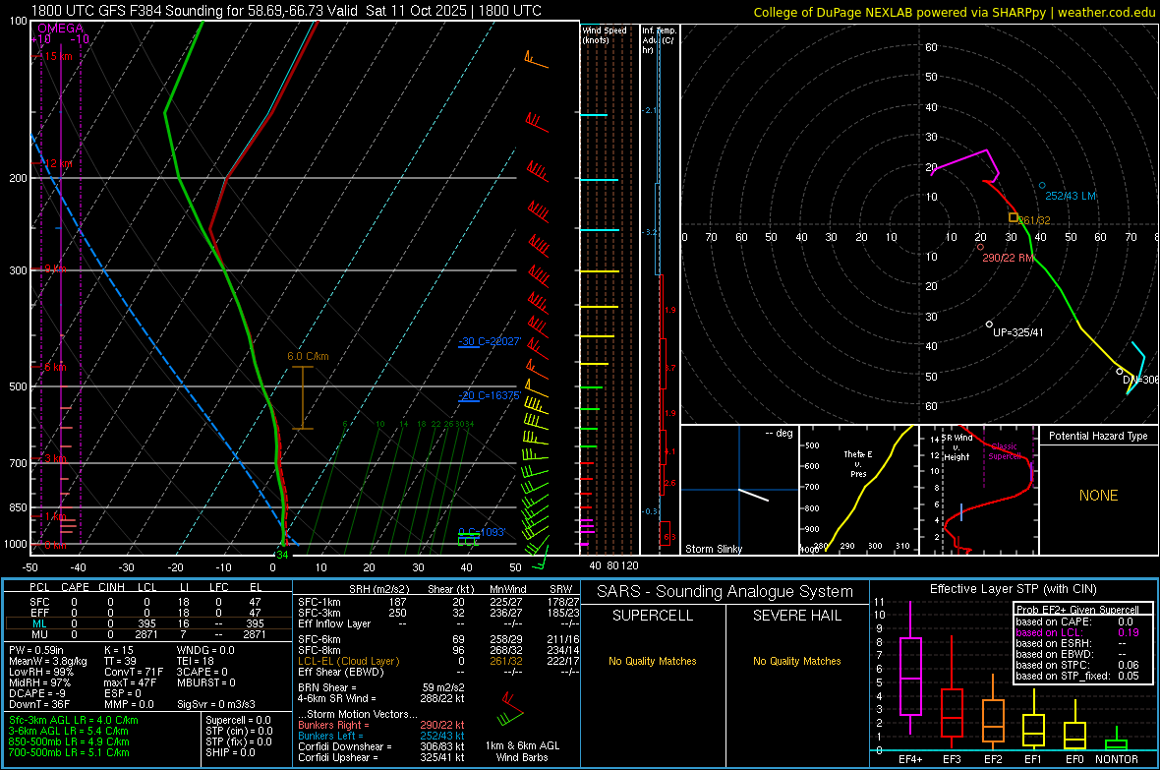The height and width of the screenshot is (770, 1160).
Task: Click the NONE hazard type text
Action: coord(1099,496)
